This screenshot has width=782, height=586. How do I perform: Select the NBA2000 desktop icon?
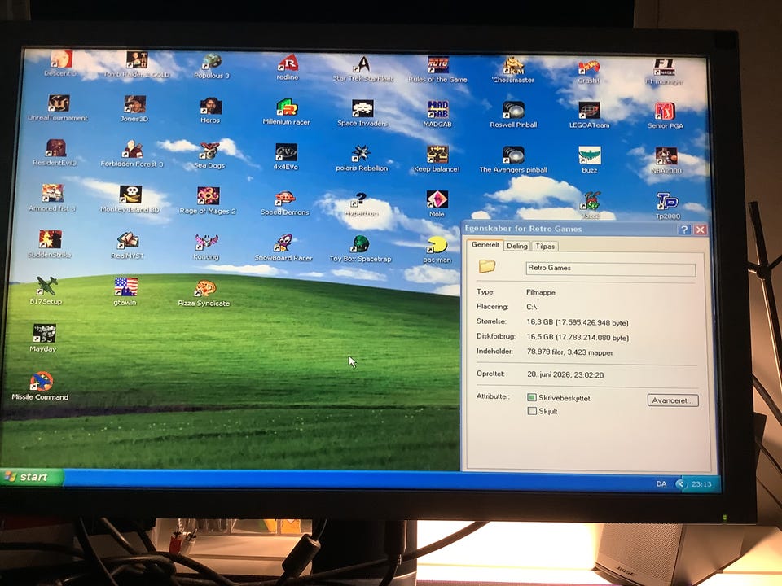pyautogui.click(x=666, y=156)
